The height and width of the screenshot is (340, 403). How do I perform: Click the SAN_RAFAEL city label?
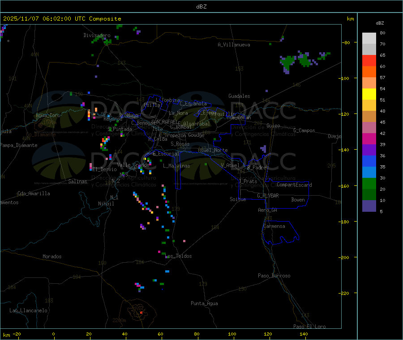[x=164, y=122]
